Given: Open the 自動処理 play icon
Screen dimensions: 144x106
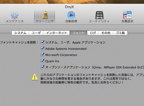Looking at the screenshot, I should point(71,15).
